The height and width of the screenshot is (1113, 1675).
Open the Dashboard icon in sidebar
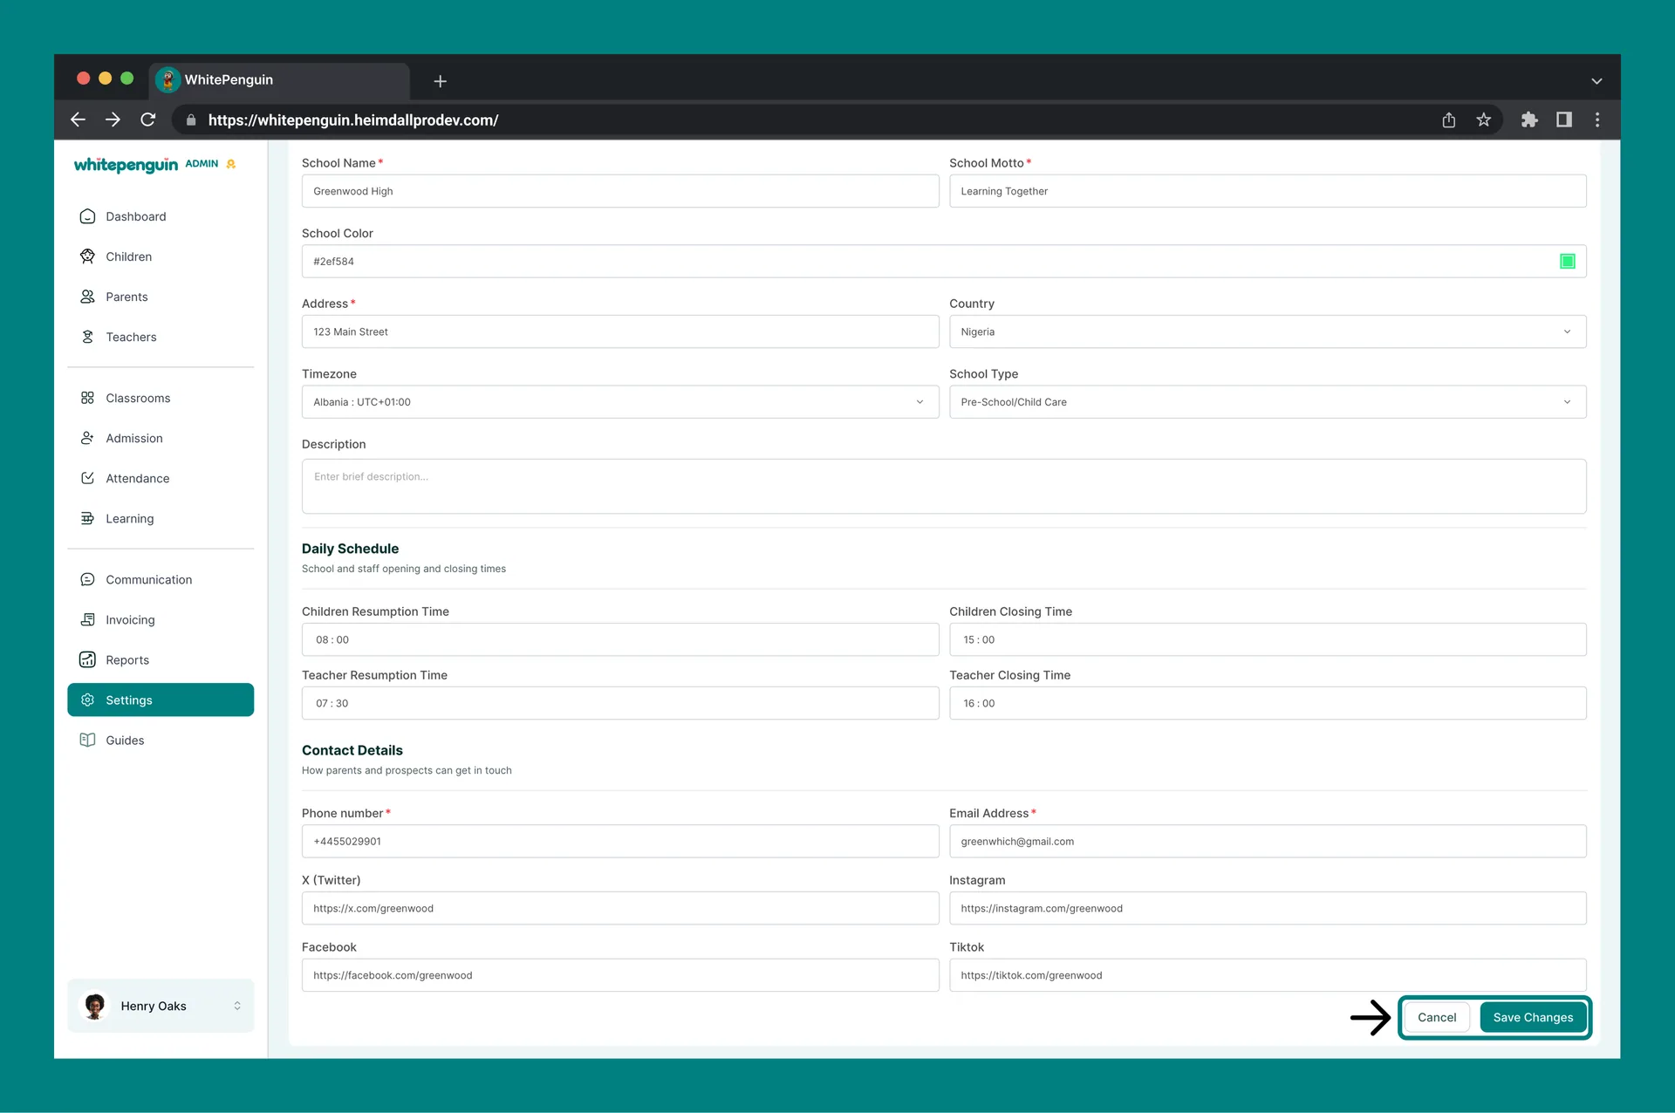pyautogui.click(x=87, y=216)
